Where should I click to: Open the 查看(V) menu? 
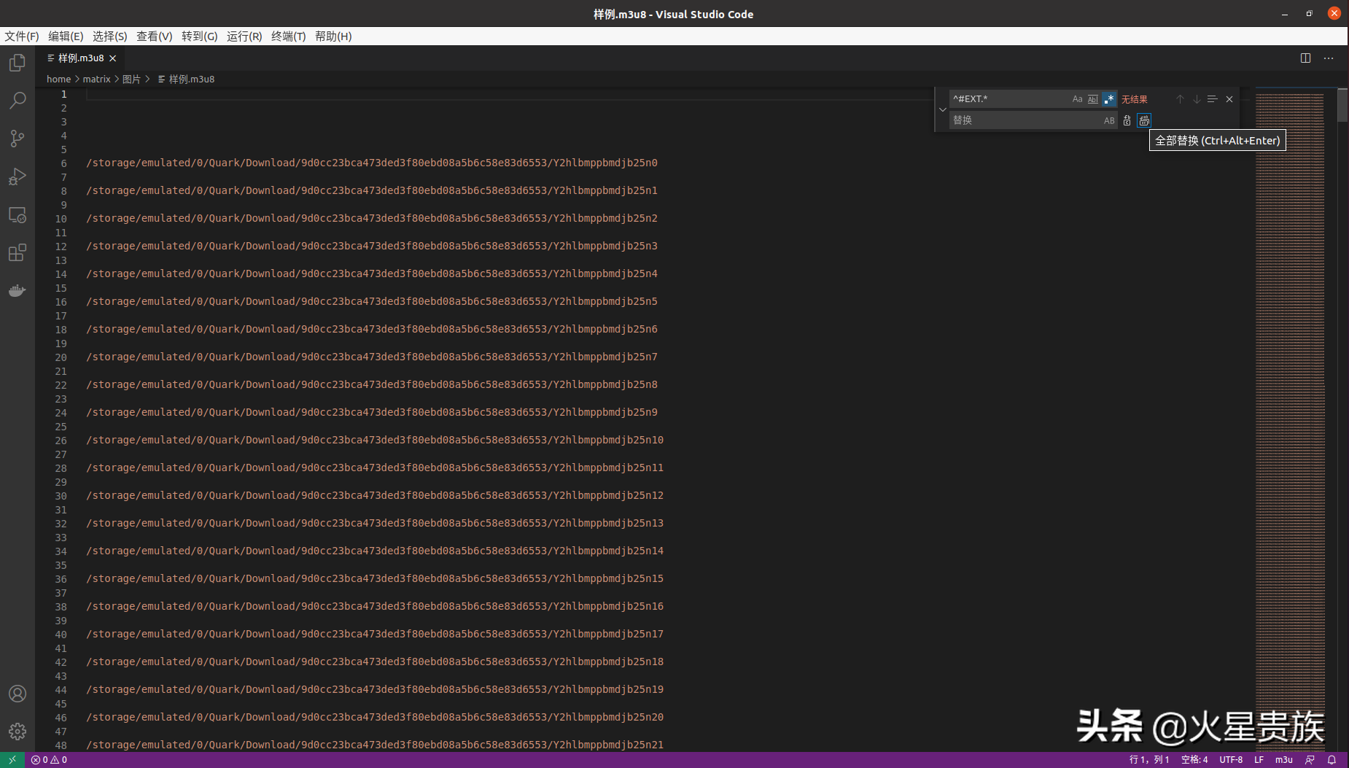(x=155, y=36)
